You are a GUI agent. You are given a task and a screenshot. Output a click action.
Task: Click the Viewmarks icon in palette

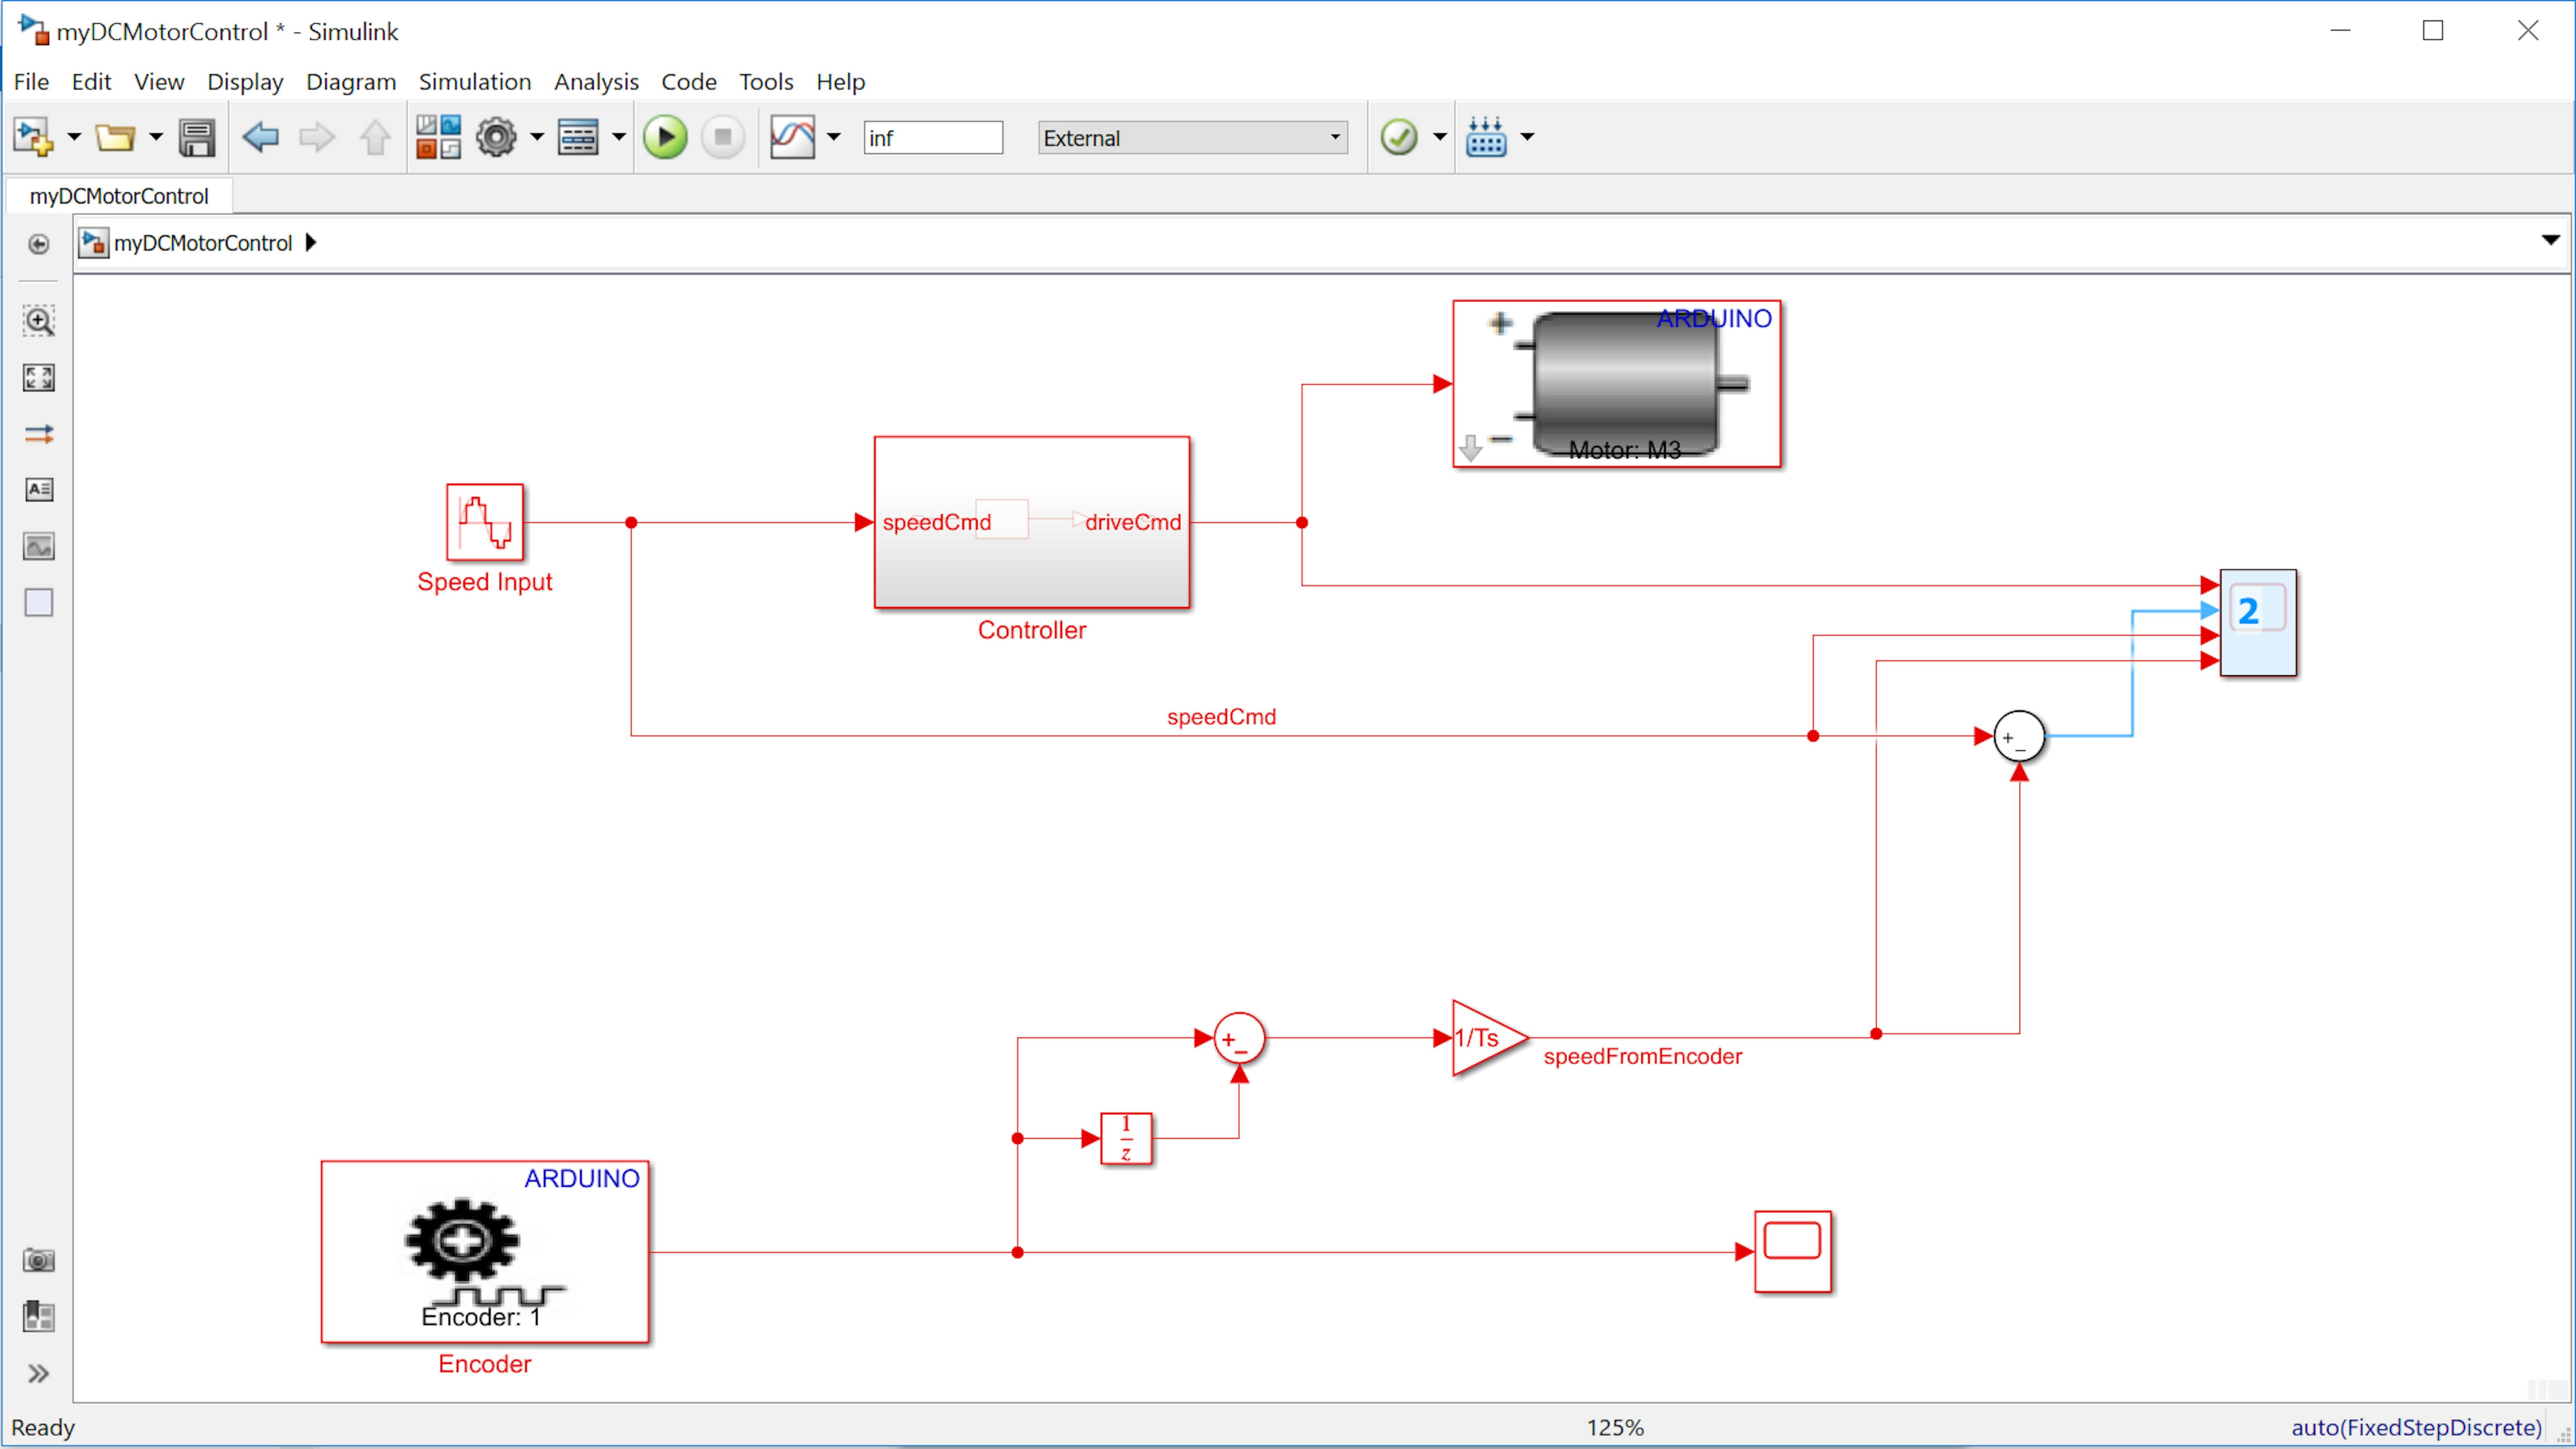(39, 1317)
